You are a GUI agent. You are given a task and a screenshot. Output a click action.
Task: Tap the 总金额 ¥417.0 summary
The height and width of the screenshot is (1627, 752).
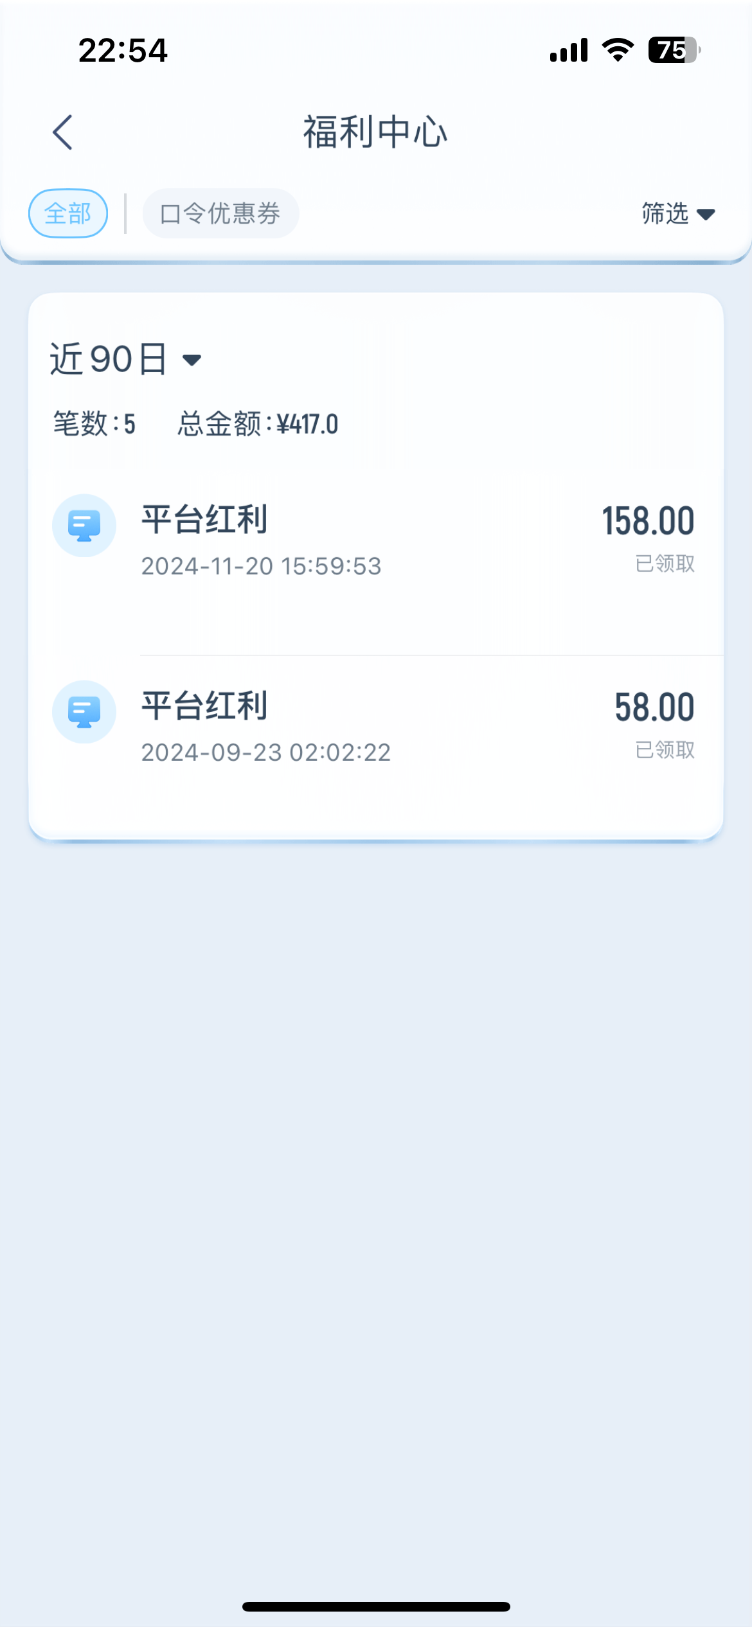click(x=258, y=424)
